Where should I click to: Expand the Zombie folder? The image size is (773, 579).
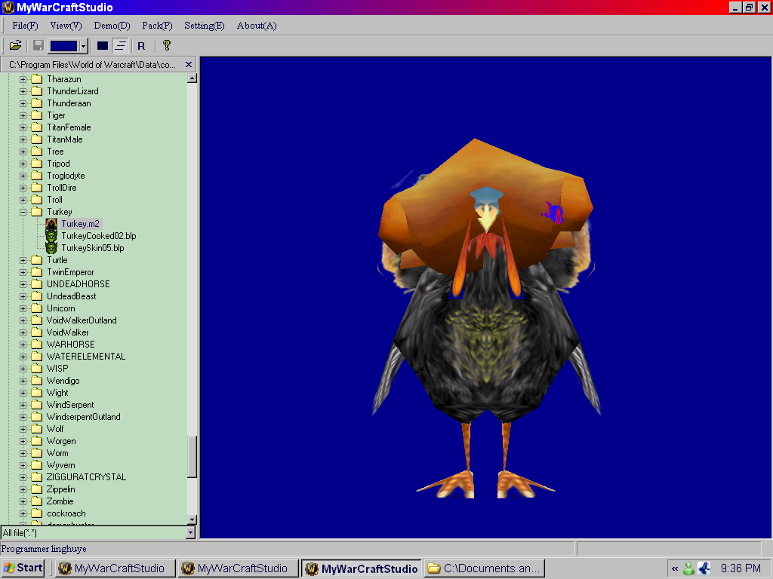23,501
